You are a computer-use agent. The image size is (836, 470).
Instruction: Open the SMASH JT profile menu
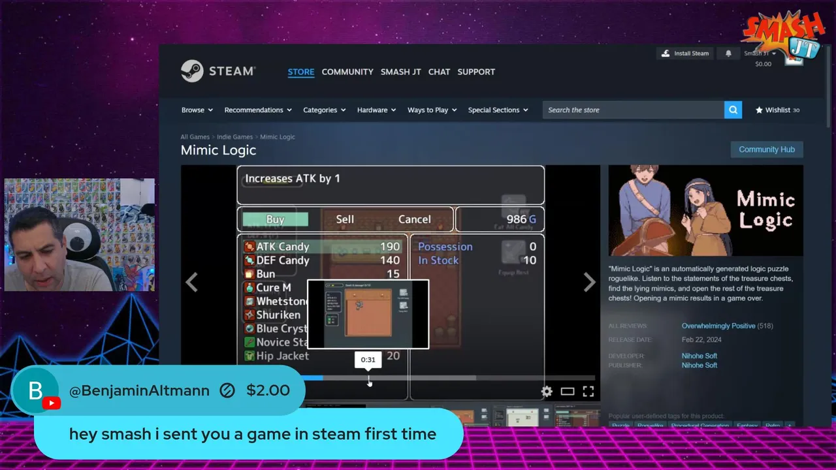click(400, 72)
